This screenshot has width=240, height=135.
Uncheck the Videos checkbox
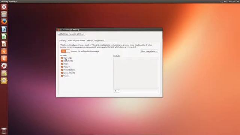tap(61, 76)
